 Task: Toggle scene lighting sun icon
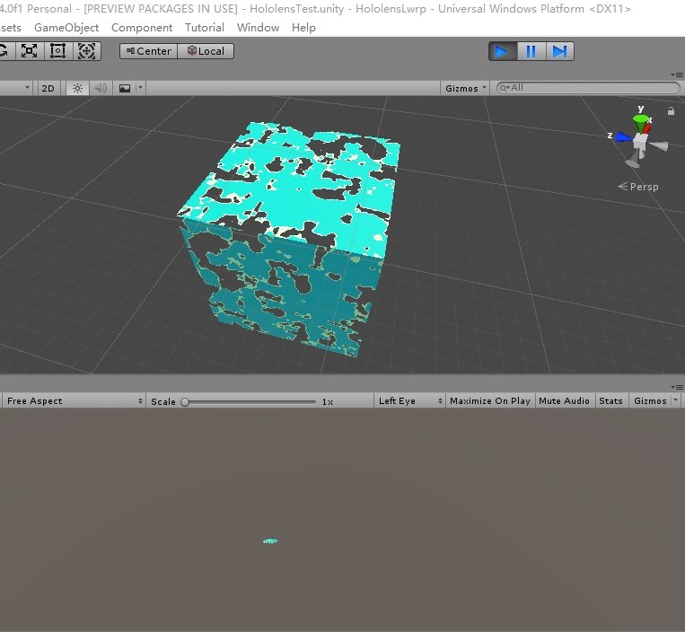[x=77, y=88]
